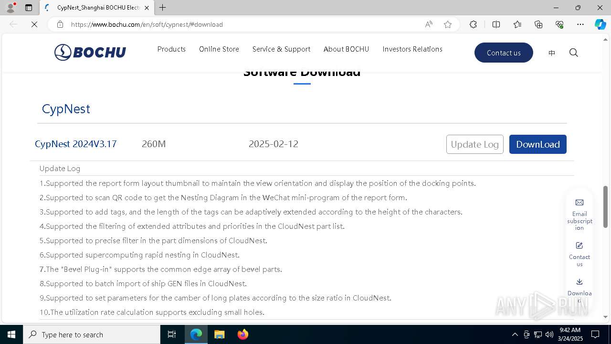Open File Explorer from taskbar

pos(219,334)
